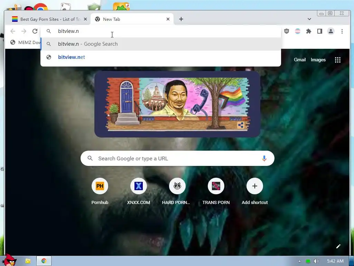
Task: Open the tab search dropdown chevron
Action: pyautogui.click(x=309, y=19)
